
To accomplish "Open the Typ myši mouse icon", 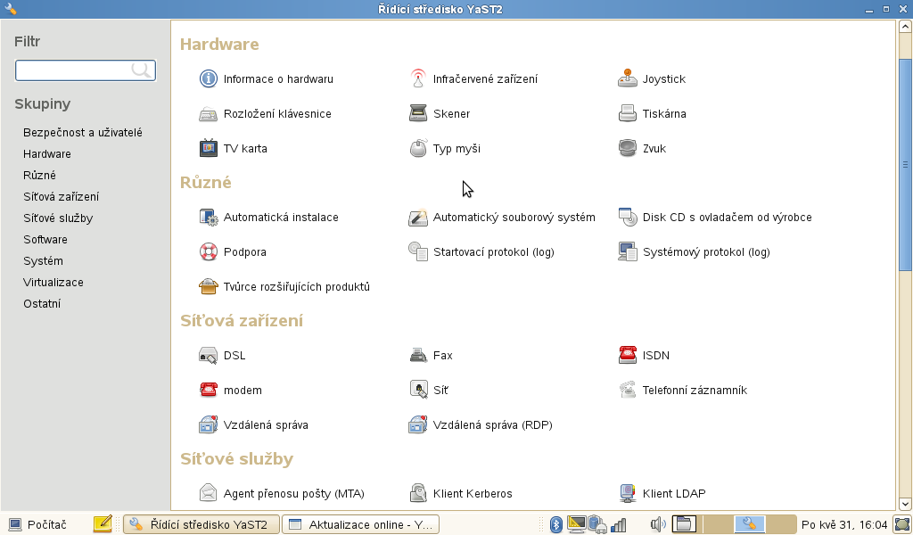I will click(x=418, y=148).
